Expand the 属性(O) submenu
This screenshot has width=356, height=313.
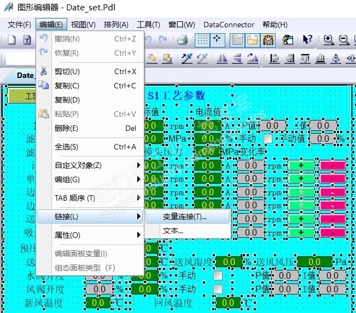tap(90, 235)
